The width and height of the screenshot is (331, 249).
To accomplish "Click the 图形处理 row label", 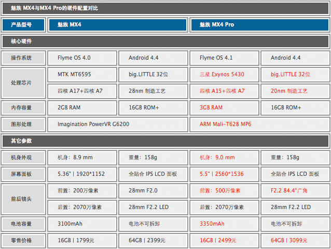I will [23, 125].
